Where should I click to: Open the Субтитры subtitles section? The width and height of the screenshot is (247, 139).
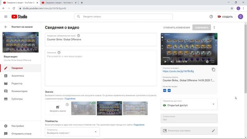click(20, 99)
